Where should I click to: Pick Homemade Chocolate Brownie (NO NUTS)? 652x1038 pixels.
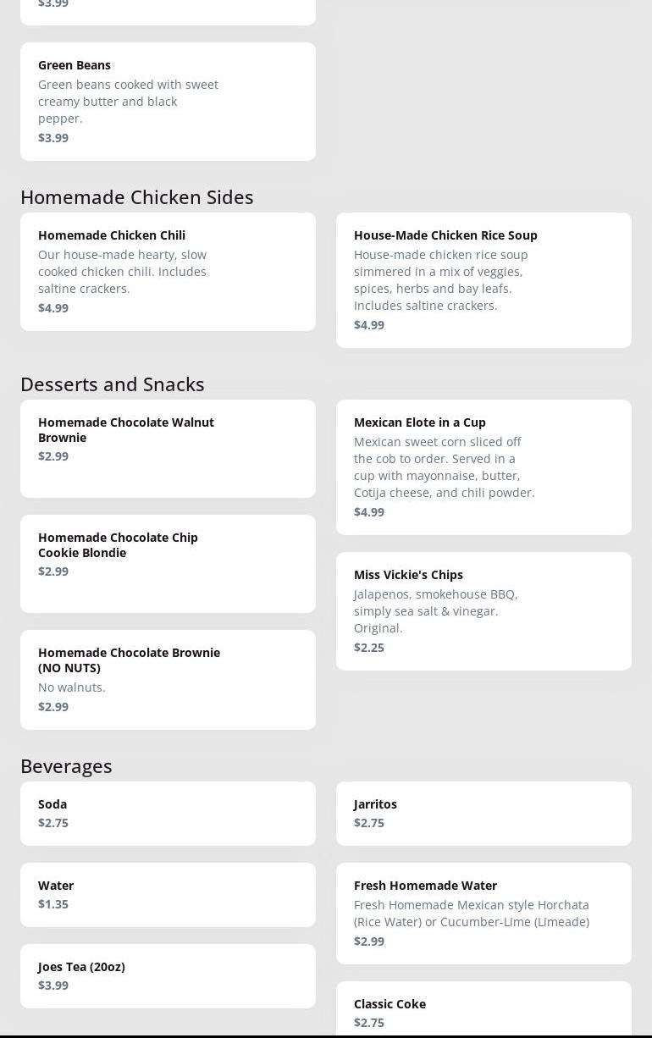point(168,679)
